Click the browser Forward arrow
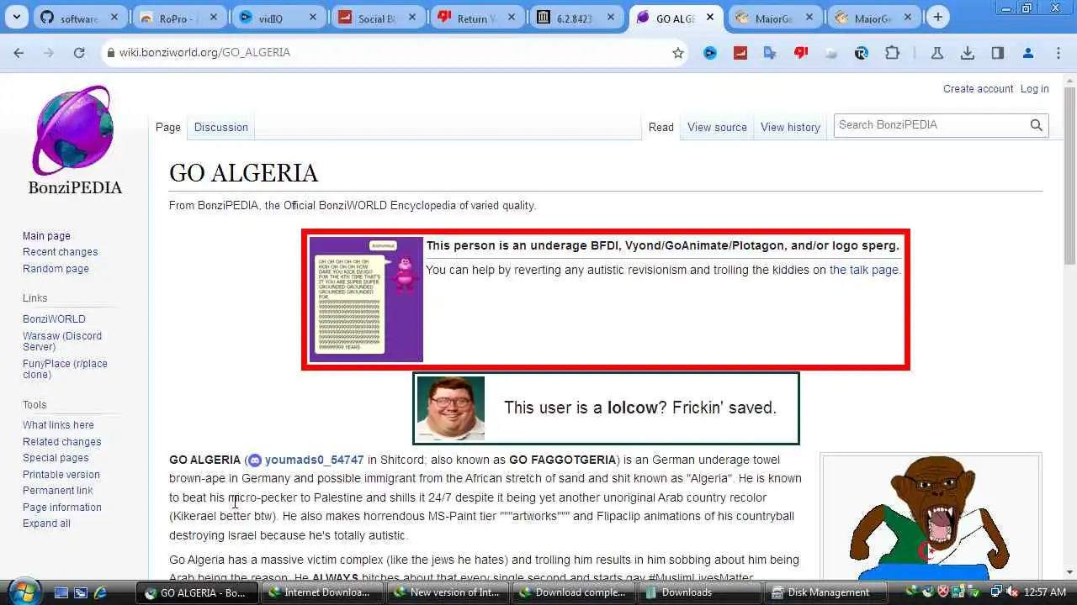 49,52
